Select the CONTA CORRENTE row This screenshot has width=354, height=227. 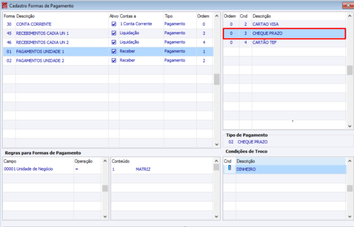(108, 24)
